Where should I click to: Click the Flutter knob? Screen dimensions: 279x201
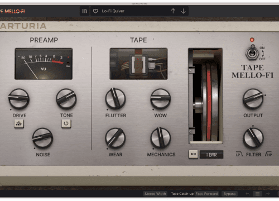116,99
